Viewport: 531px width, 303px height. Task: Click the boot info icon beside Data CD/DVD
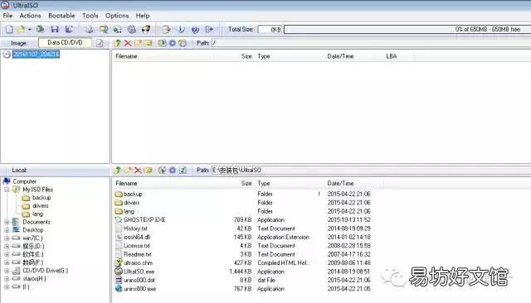(100, 43)
